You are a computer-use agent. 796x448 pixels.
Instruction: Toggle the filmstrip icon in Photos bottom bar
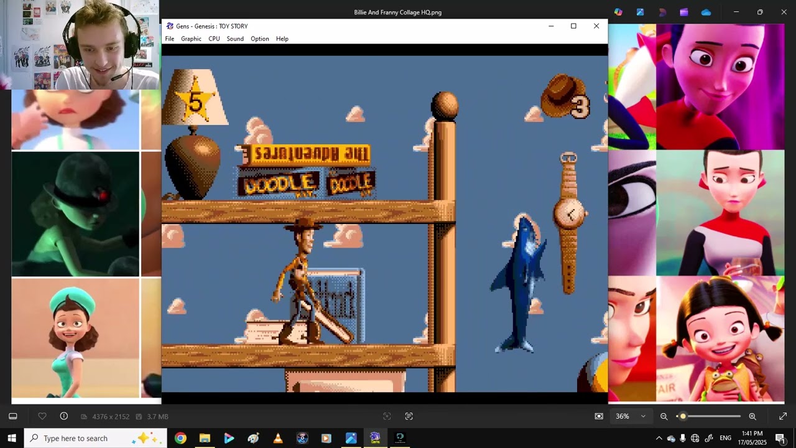tap(12, 416)
